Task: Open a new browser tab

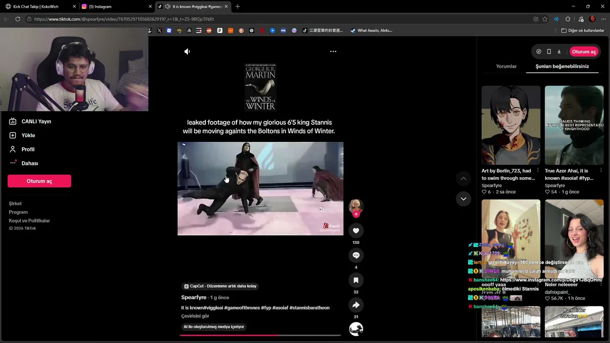Action: 238,7
